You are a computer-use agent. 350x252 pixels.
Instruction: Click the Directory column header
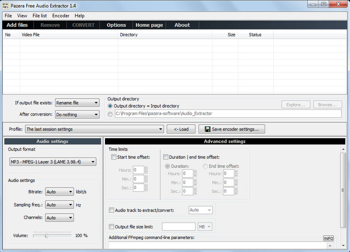click(165, 35)
